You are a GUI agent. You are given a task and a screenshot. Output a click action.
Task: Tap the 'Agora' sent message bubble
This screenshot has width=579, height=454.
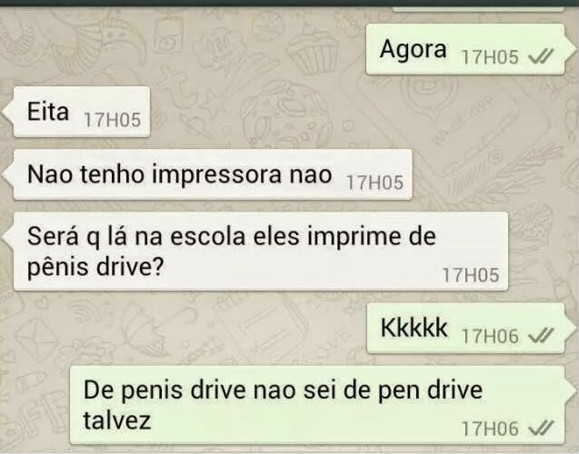(x=465, y=49)
